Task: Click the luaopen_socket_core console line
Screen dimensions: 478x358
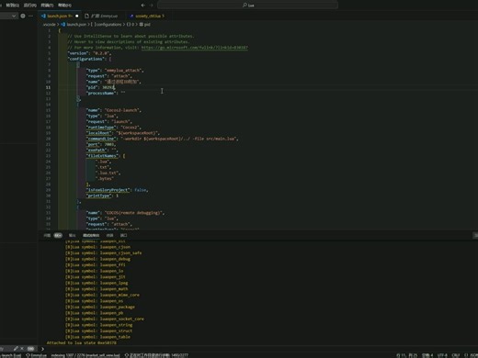Action: point(104,319)
